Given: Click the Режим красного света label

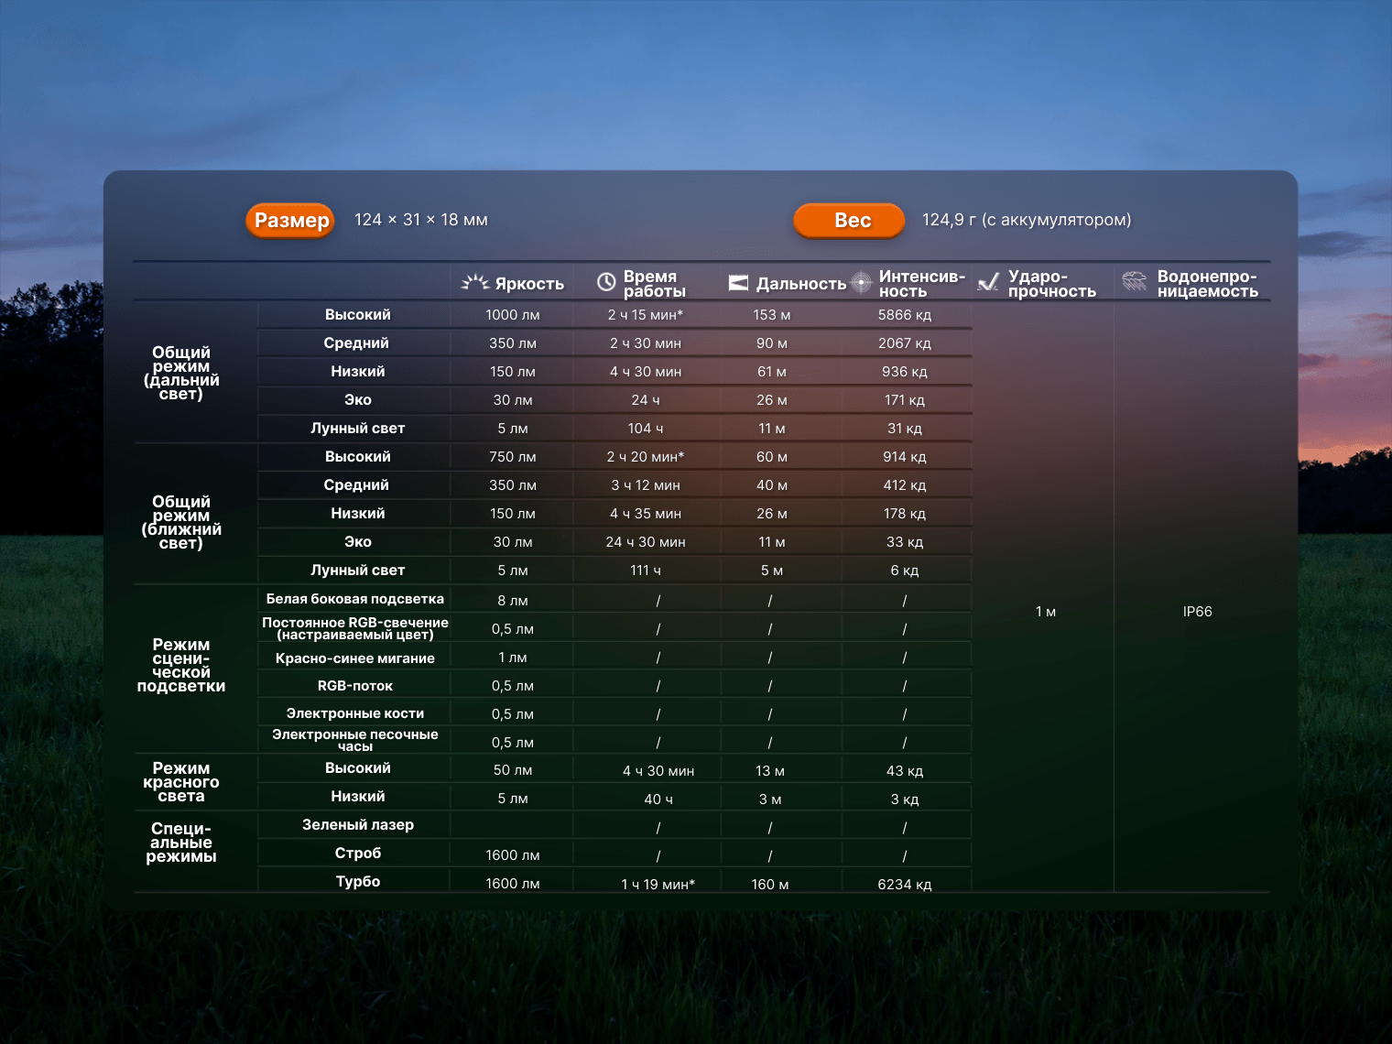Looking at the screenshot, I should [181, 782].
